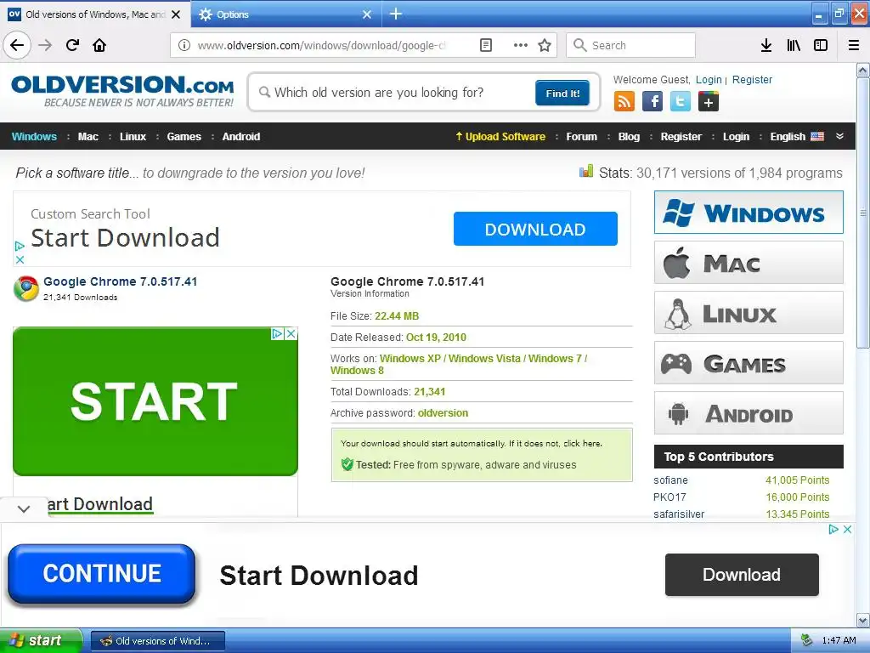Open the hamburger application menu

[854, 45]
